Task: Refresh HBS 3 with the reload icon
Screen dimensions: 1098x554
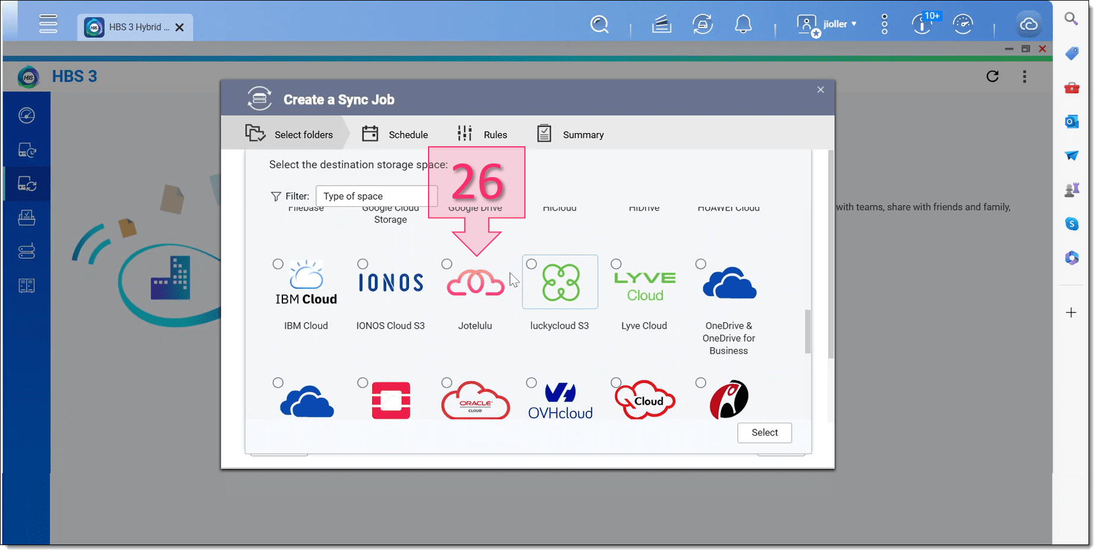Action: [x=992, y=76]
